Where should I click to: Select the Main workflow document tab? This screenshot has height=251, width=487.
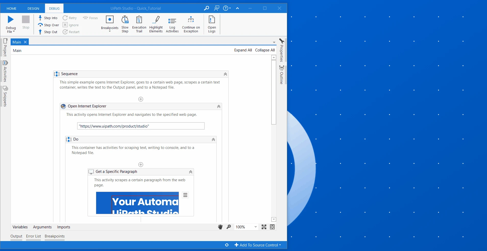[17, 42]
